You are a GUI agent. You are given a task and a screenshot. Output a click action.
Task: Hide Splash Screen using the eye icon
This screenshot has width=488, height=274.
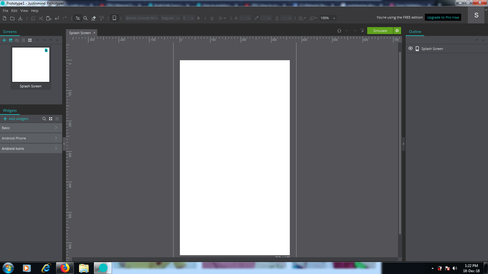(411, 48)
